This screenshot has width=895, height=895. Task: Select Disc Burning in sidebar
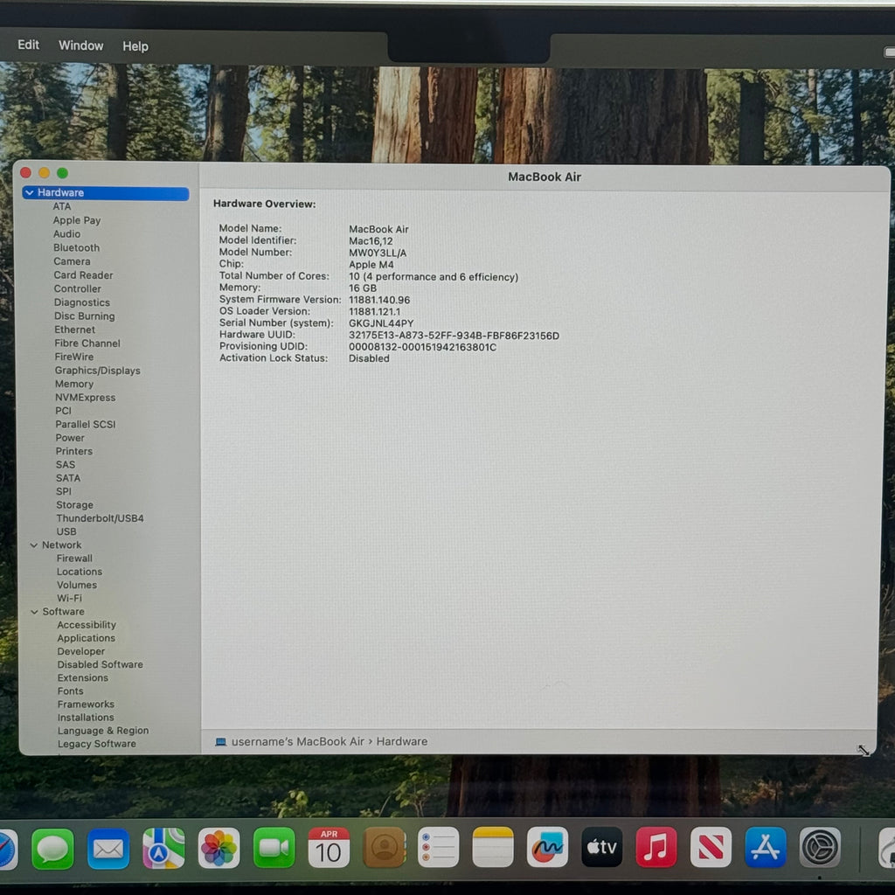pyautogui.click(x=85, y=316)
